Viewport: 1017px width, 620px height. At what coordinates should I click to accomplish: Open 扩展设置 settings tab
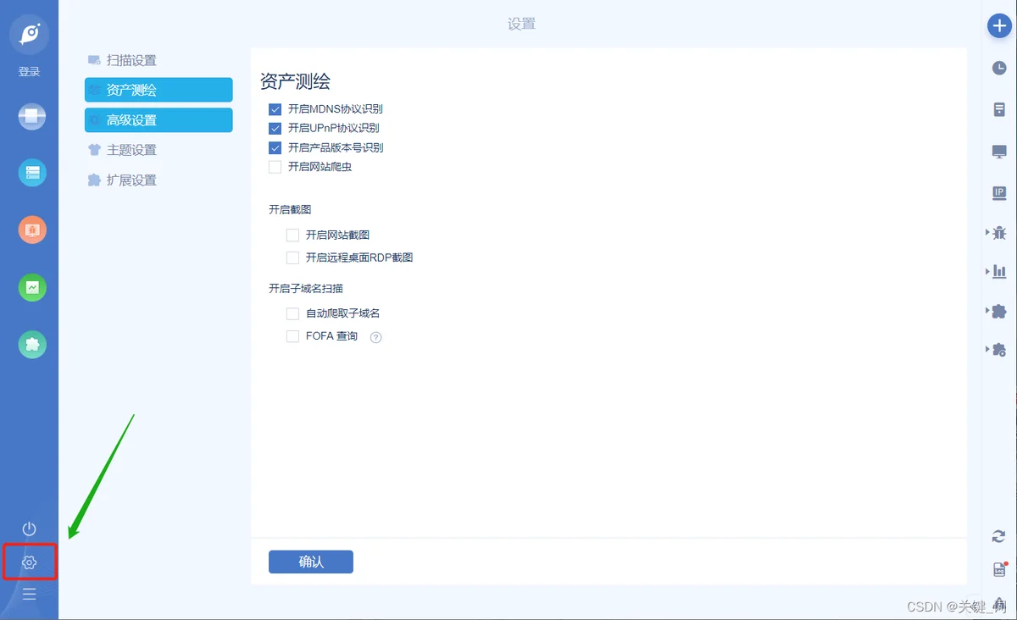pyautogui.click(x=158, y=180)
